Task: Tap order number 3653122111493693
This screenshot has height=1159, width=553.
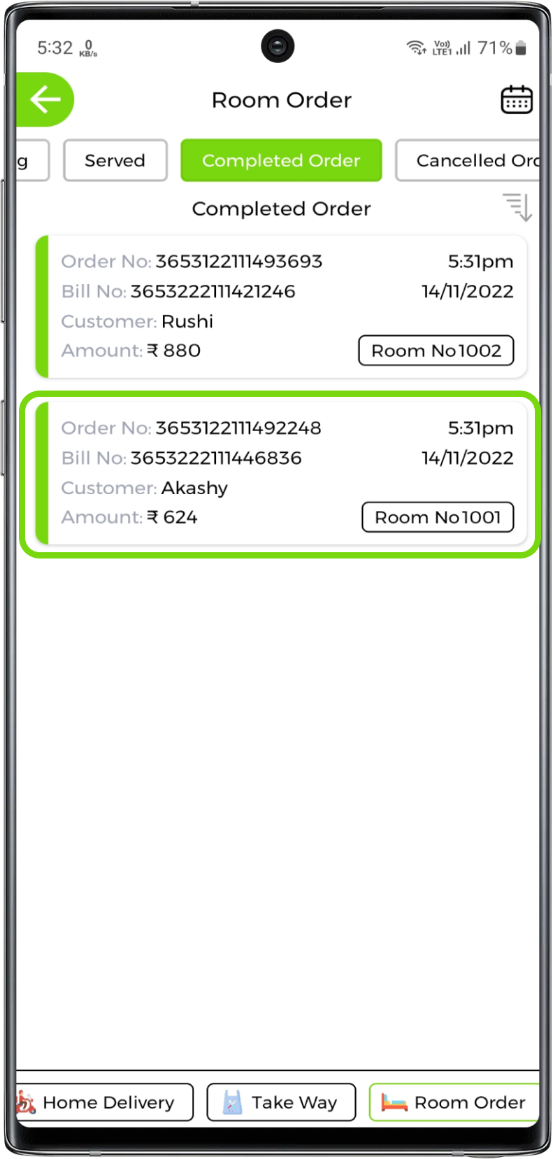Action: 238,261
